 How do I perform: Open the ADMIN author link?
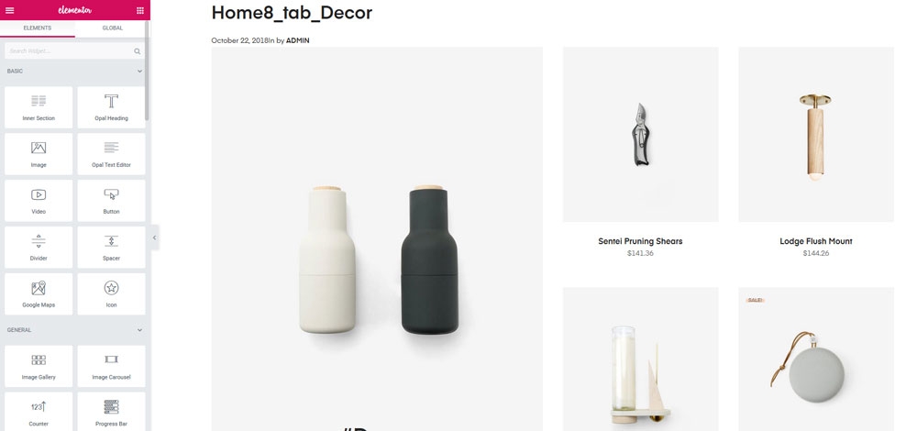(x=298, y=40)
